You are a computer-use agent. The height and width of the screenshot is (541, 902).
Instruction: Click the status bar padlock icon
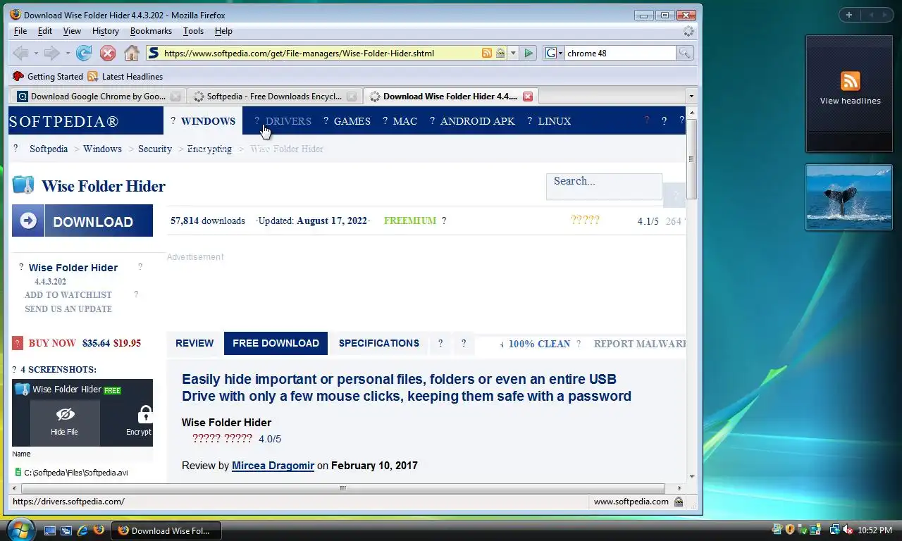(x=679, y=502)
